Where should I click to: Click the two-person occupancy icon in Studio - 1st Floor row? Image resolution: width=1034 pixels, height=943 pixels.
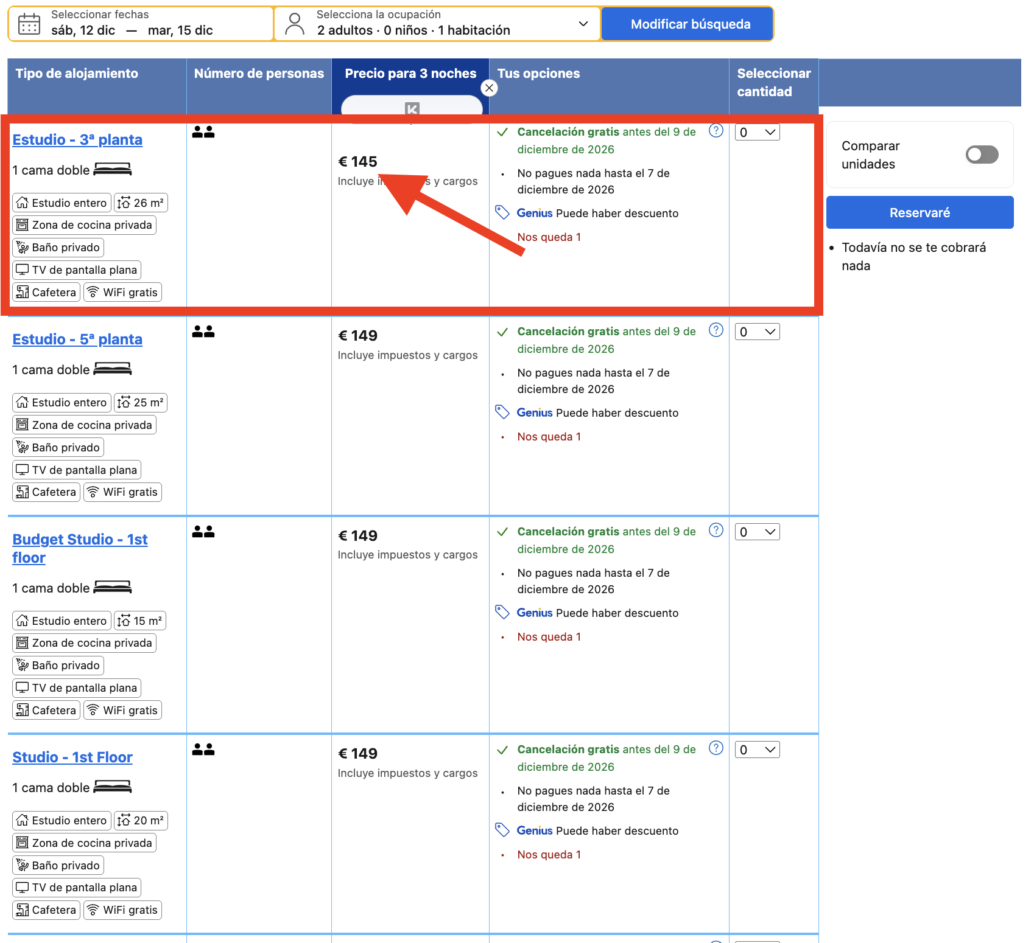point(203,750)
